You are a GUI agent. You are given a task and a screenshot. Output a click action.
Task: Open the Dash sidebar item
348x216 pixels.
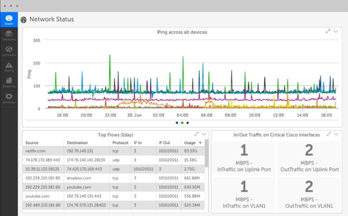[9, 20]
